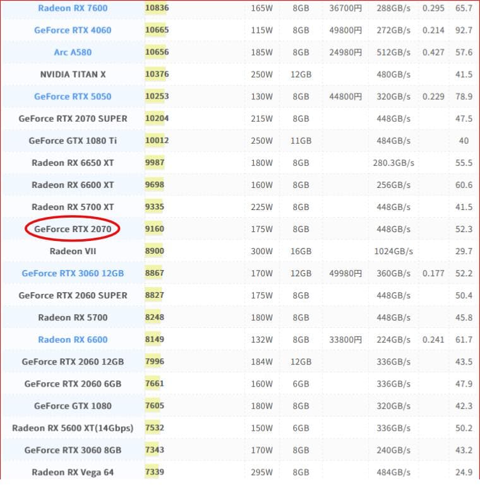480x504 pixels.
Task: Select Radeon RX 5700 XT name
Action: 73,207
